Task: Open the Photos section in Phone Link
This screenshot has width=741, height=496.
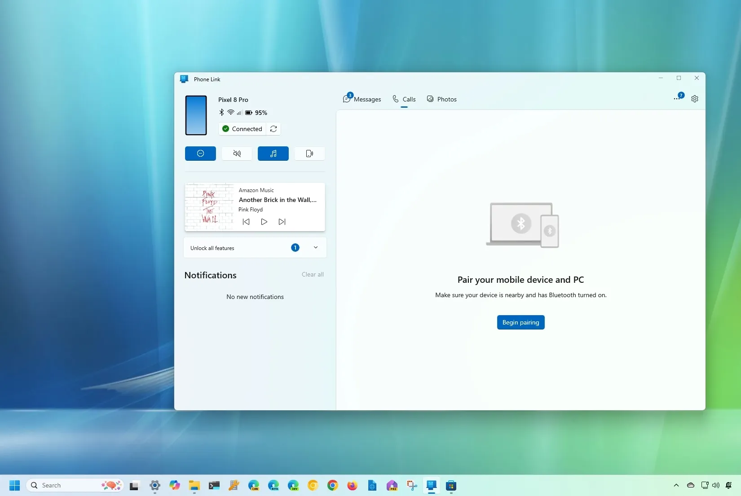Action: pos(441,99)
